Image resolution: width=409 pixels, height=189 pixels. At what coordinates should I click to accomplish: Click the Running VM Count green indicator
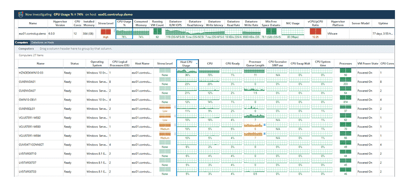(157, 32)
